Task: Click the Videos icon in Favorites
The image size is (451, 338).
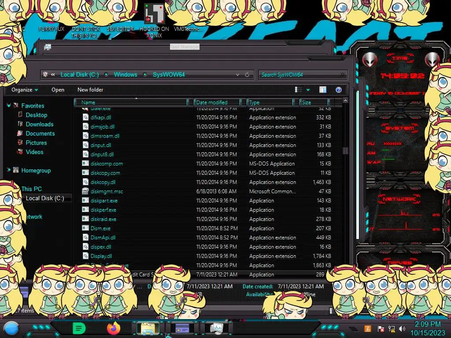Action: point(20,151)
